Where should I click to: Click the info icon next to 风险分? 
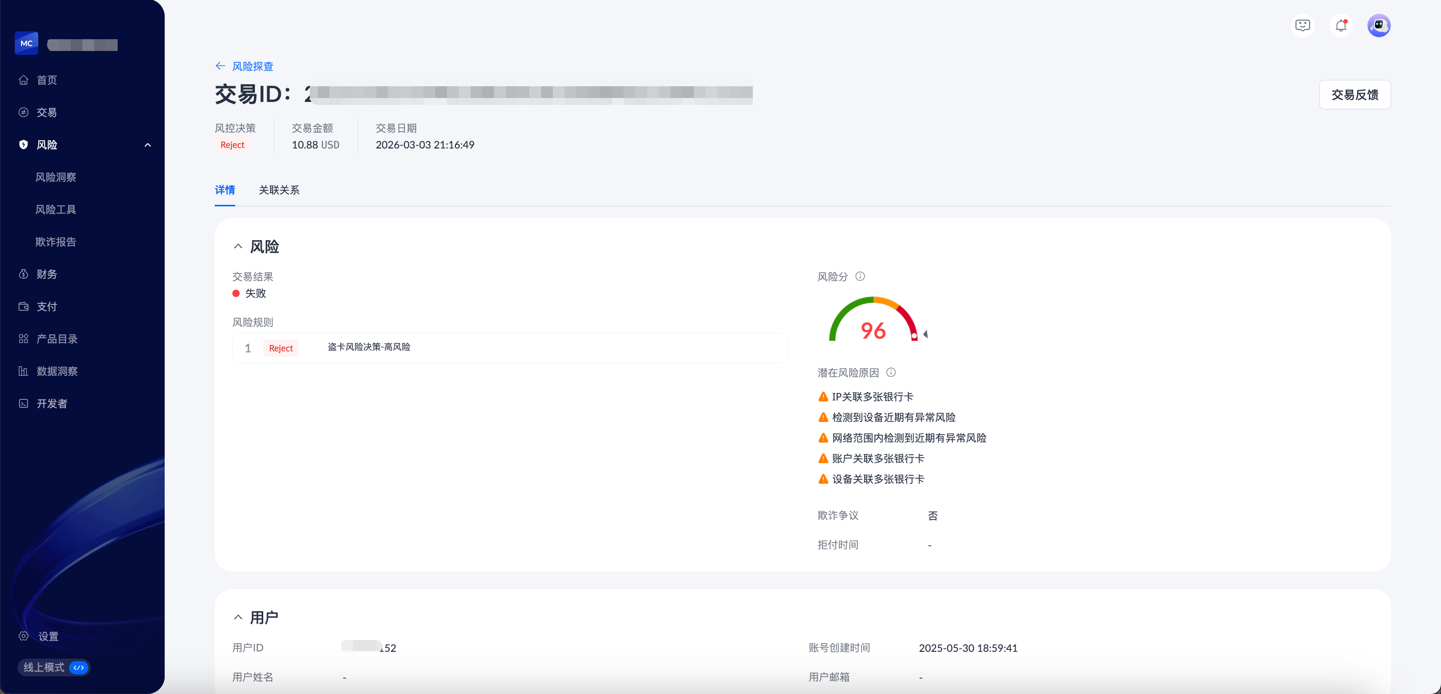click(860, 276)
